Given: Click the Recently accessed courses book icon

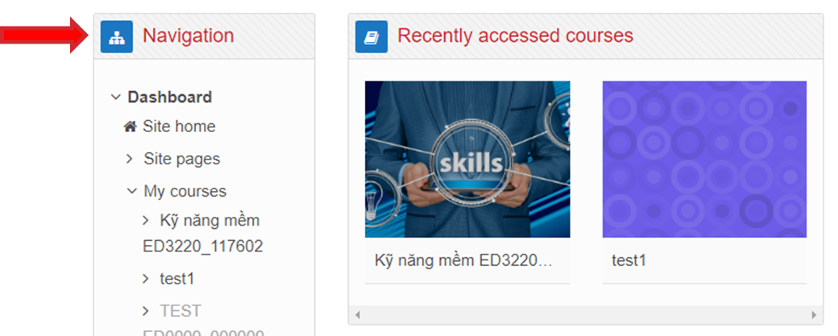Looking at the screenshot, I should click(x=371, y=37).
